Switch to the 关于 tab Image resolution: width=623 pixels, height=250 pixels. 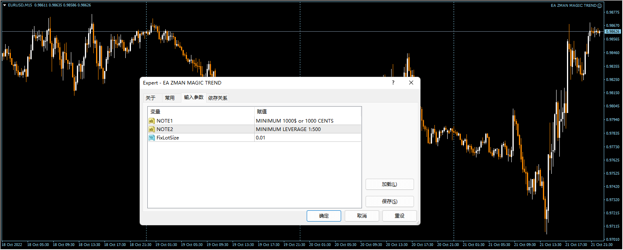click(151, 98)
